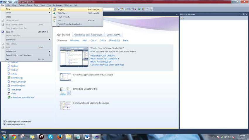Open the Extension Manager toolbar icon
The height and width of the screenshot is (140, 249).
(143, 9)
